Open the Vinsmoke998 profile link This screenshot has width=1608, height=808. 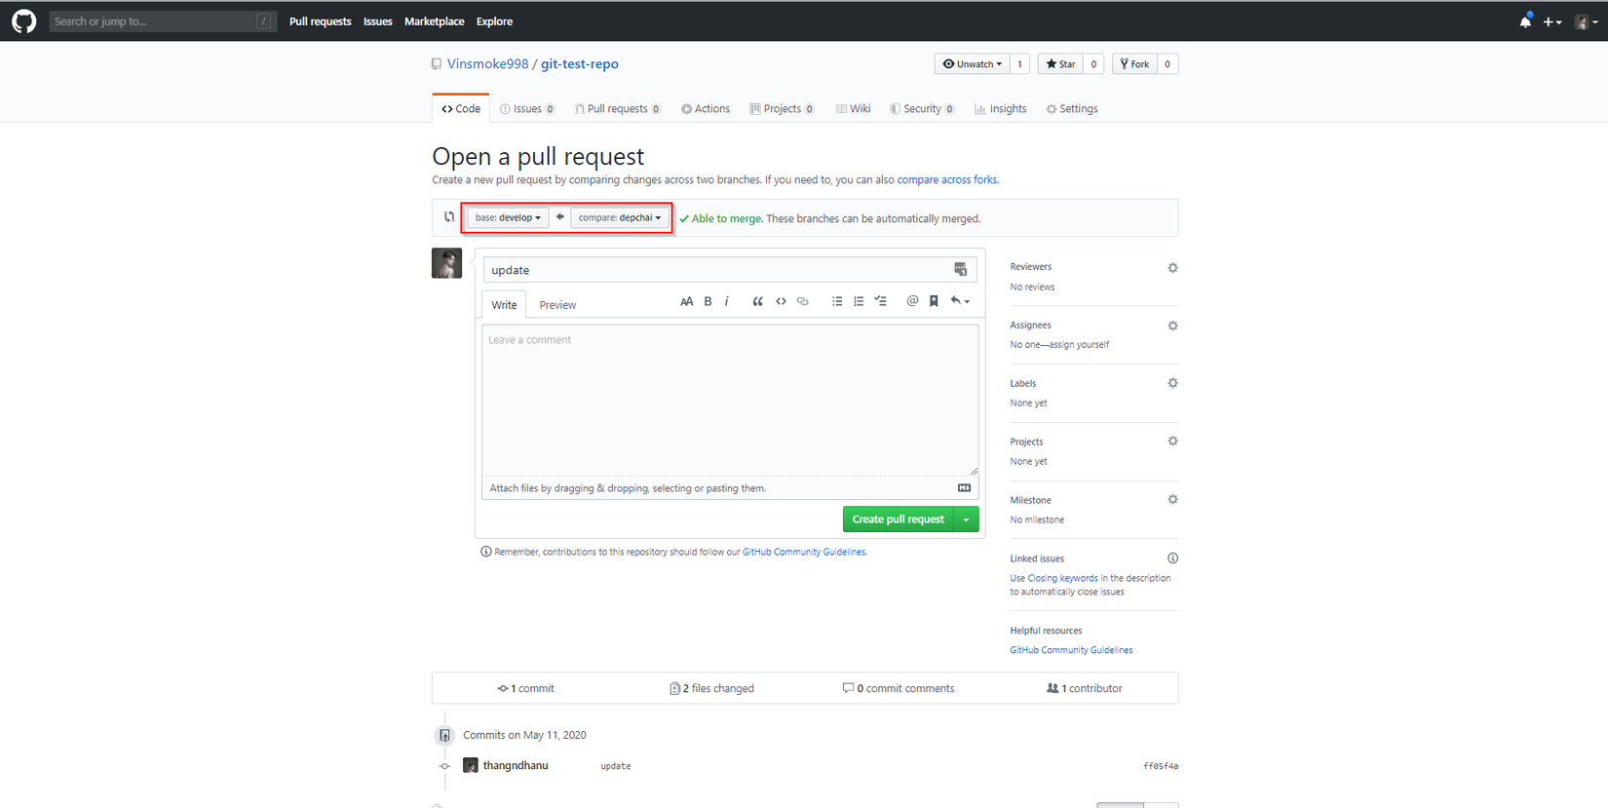(x=487, y=64)
